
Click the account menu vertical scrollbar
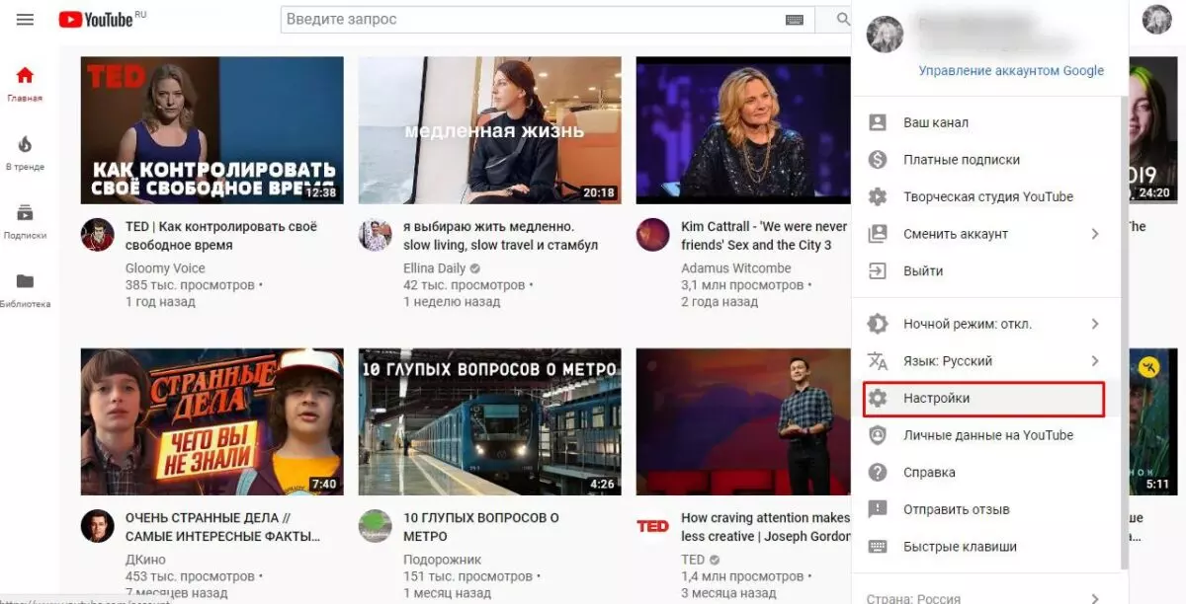1124,332
